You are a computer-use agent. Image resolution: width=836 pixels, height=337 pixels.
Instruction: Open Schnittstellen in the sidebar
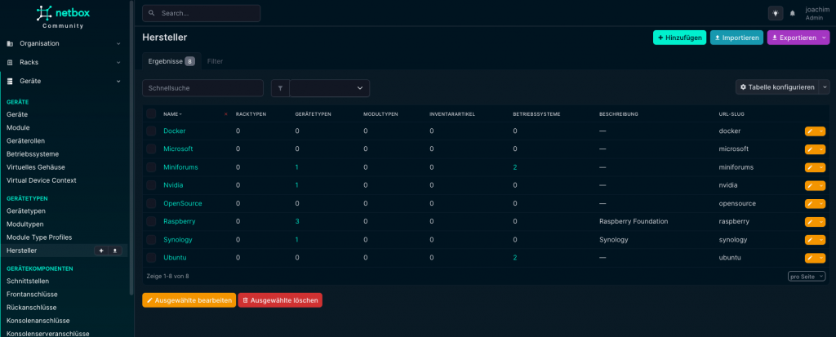28,281
